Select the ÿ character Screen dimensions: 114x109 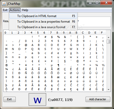pyautogui.click(x=13, y=85)
